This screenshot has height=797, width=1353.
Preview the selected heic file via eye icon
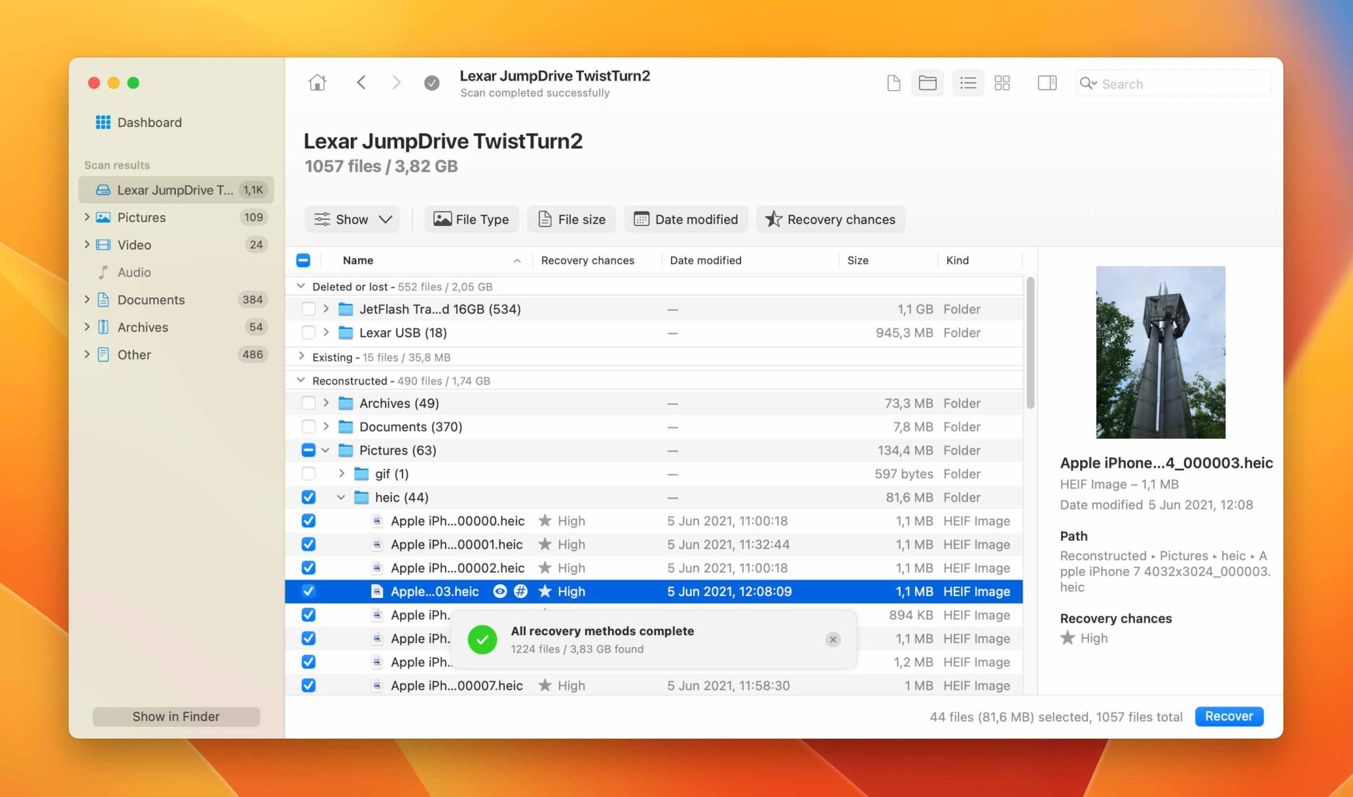click(499, 591)
